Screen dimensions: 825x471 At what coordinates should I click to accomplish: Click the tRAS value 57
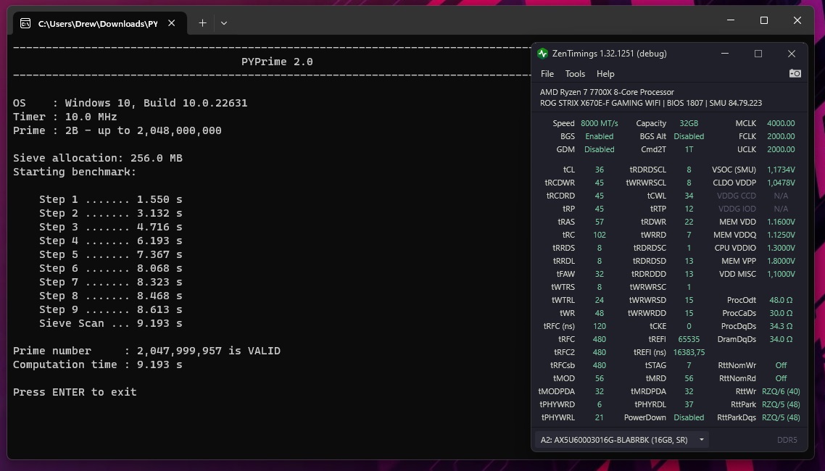pyautogui.click(x=600, y=222)
